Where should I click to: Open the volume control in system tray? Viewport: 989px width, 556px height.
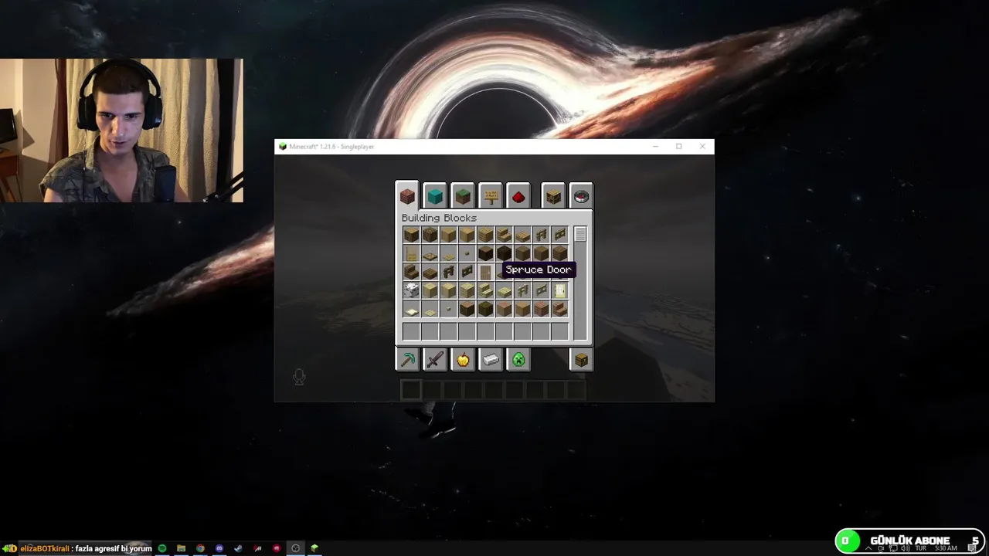pyautogui.click(x=906, y=548)
